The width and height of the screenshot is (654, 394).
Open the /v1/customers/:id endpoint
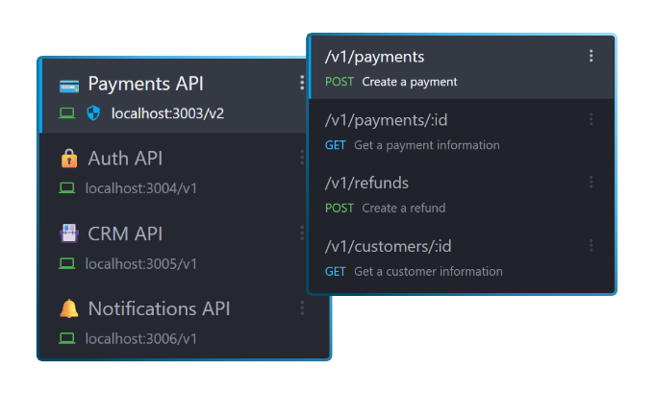click(x=388, y=246)
